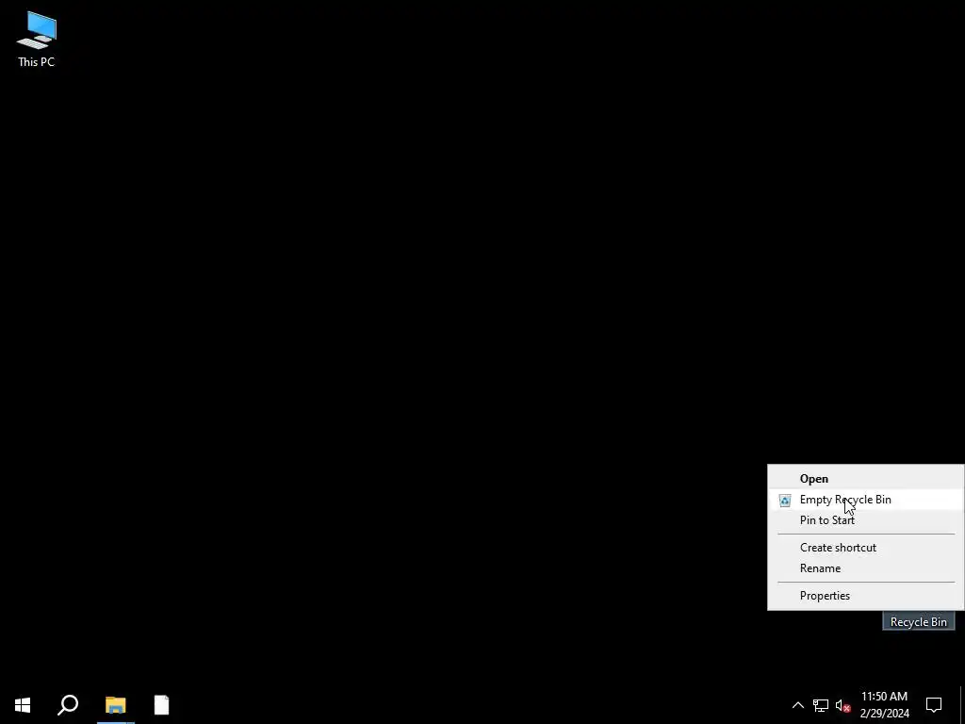965x724 pixels.
Task: Open the Windows Start menu
Action: [23, 705]
